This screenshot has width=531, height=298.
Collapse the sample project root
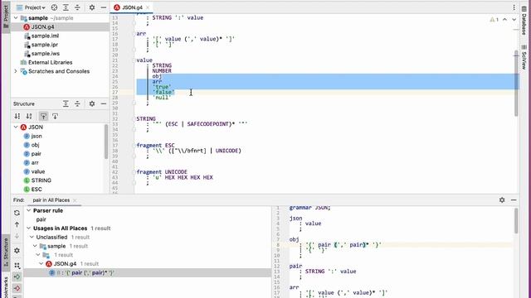click(16, 18)
